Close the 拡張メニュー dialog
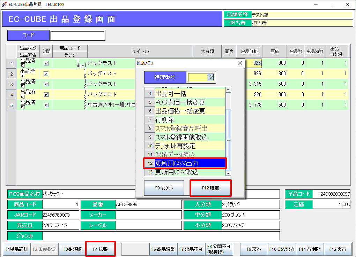 point(239,63)
